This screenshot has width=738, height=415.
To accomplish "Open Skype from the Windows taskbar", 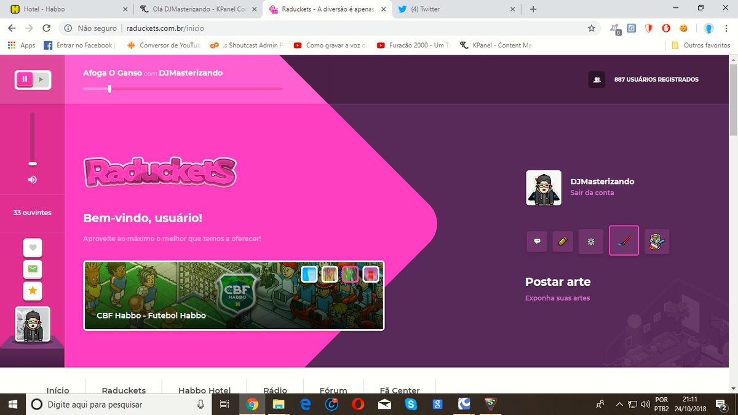I will point(411,405).
